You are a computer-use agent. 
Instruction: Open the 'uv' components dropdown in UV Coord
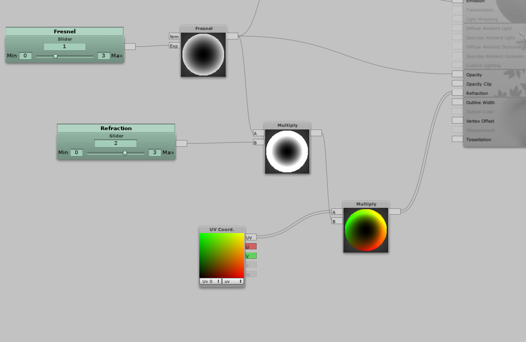(233, 281)
